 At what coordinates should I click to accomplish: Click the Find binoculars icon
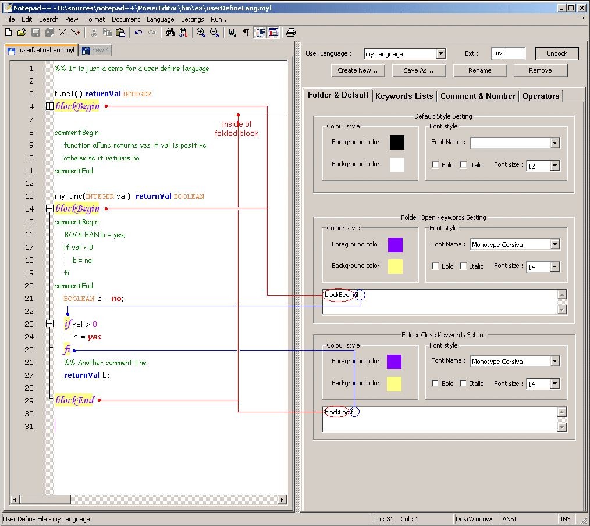[x=170, y=33]
